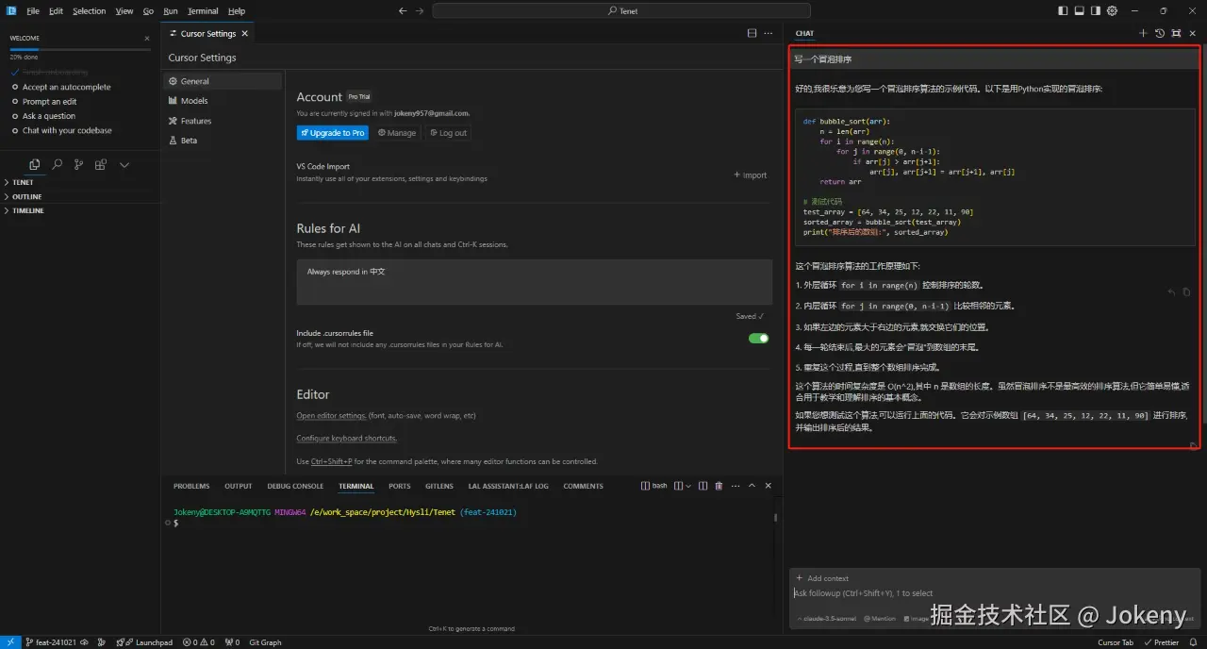Start a new chat with the plus icon
1207x649 pixels.
pyautogui.click(x=1143, y=33)
